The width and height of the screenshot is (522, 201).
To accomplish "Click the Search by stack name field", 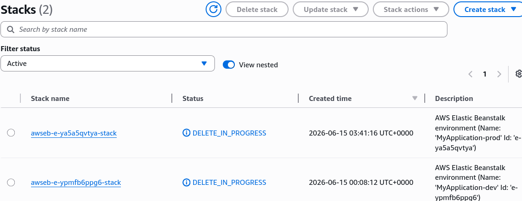I will tap(224, 30).
